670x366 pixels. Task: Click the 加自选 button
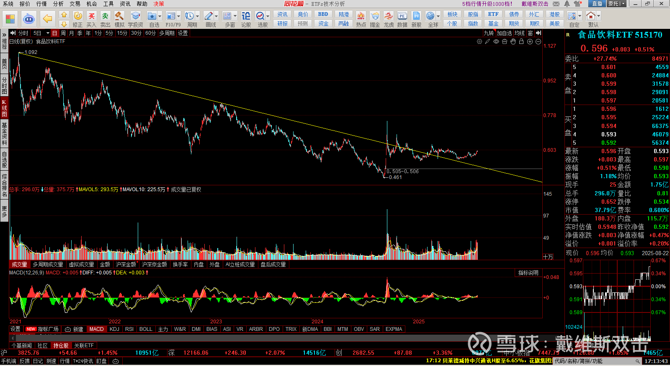pyautogui.click(x=504, y=33)
